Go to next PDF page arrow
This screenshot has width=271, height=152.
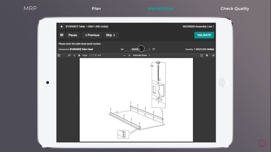tap(79, 55)
